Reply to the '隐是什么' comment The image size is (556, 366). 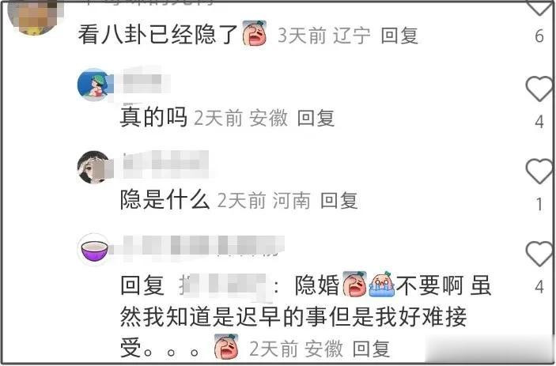pos(339,201)
